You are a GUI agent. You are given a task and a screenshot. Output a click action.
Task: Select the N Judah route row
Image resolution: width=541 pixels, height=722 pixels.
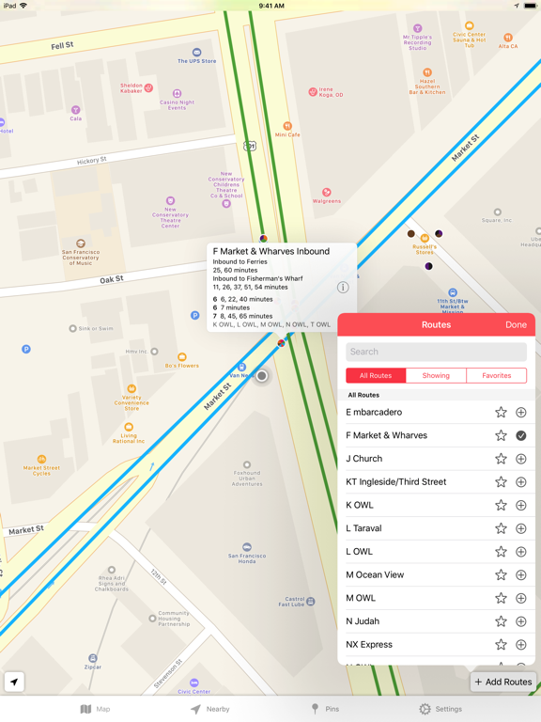[x=436, y=621]
